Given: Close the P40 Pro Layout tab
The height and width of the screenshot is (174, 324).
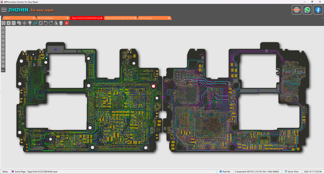Looking at the screenshot, I should 169,18.
